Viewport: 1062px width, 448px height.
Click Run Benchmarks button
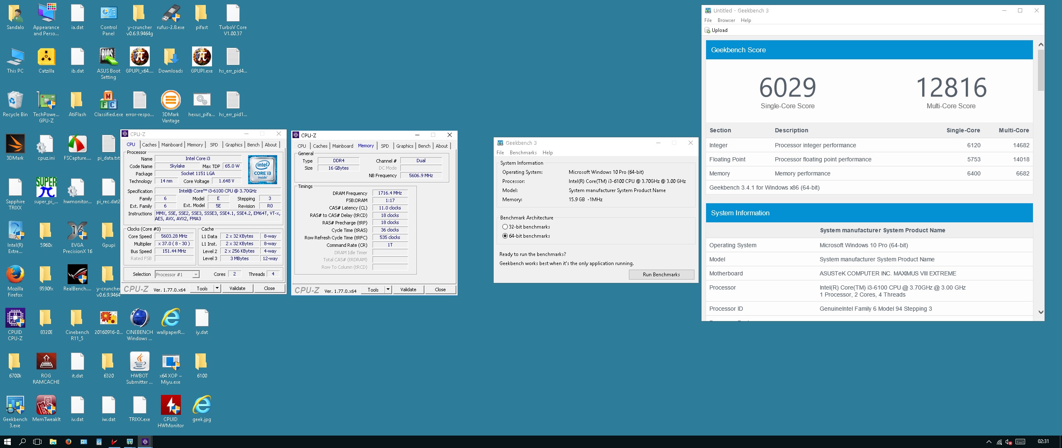tap(661, 275)
